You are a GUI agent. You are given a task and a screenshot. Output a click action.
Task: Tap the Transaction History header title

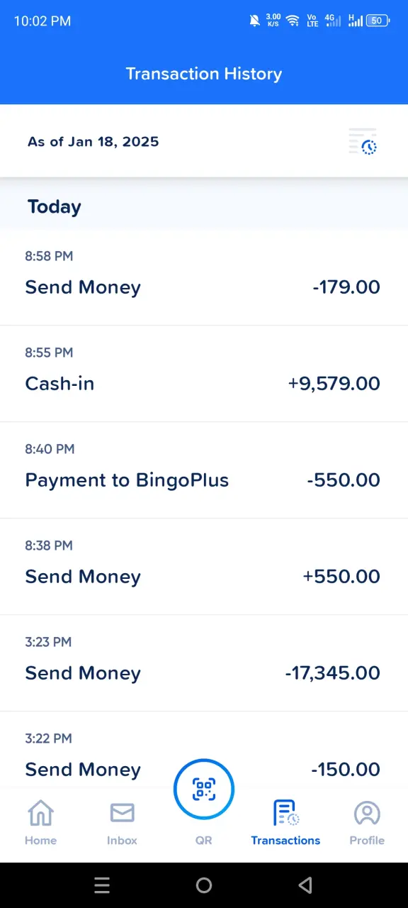pyautogui.click(x=204, y=74)
